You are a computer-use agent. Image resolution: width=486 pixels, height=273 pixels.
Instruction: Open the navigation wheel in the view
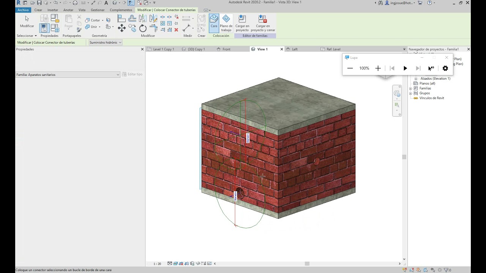coord(397,93)
